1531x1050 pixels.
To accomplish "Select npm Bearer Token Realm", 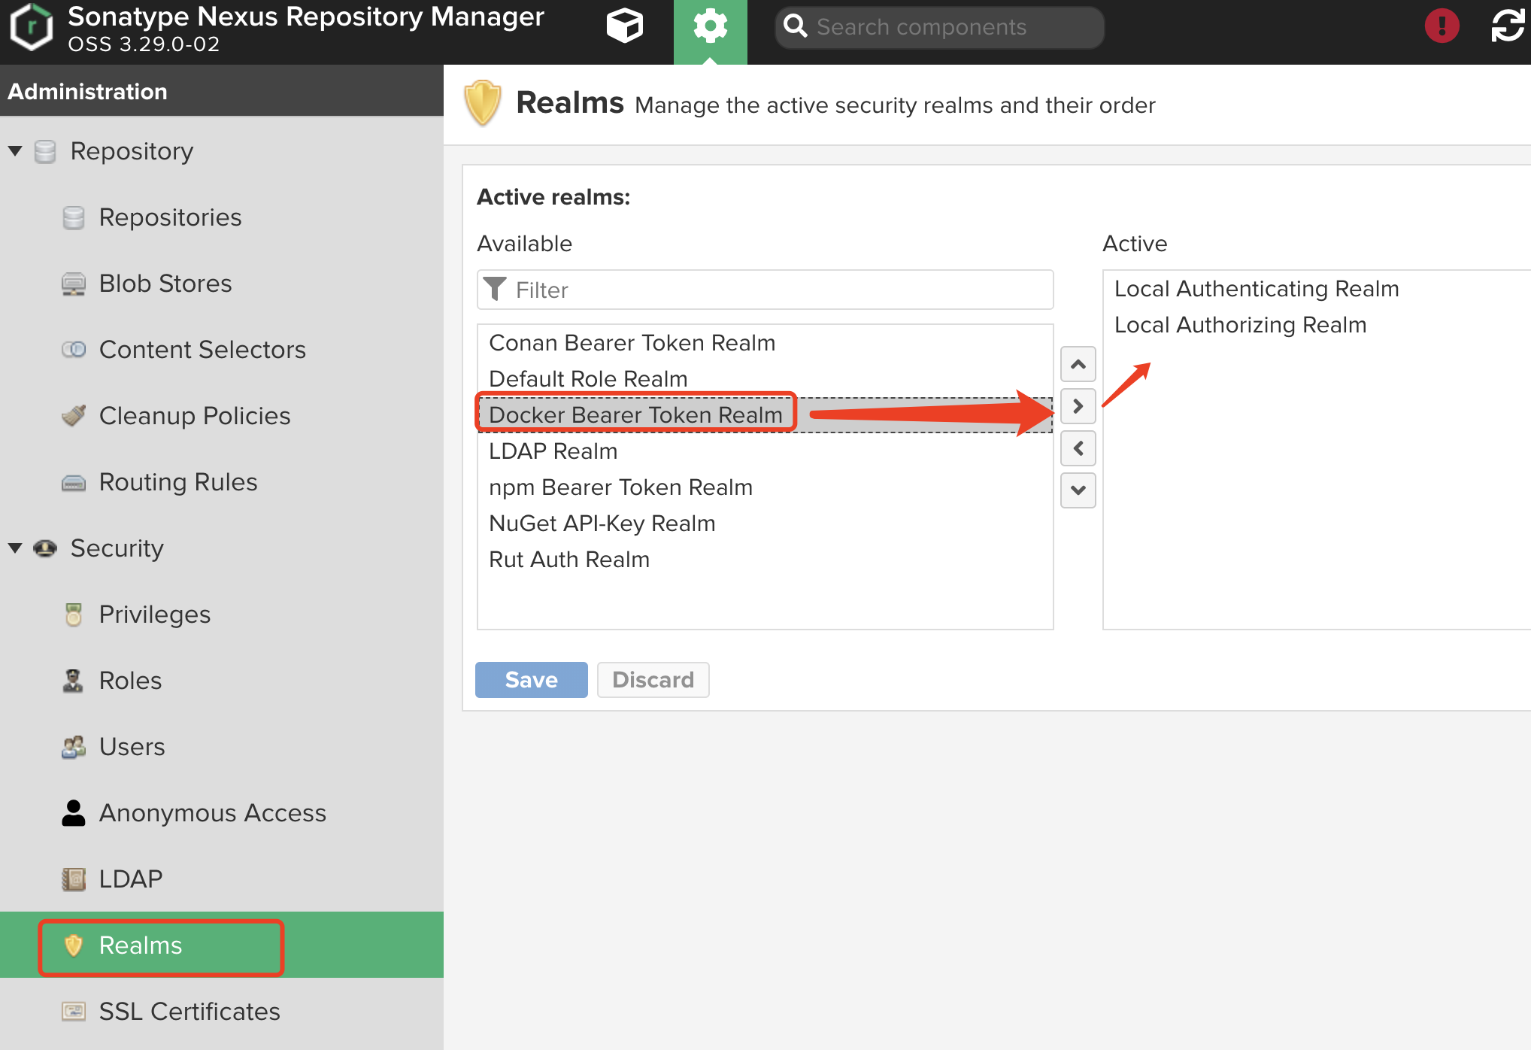I will point(765,487).
